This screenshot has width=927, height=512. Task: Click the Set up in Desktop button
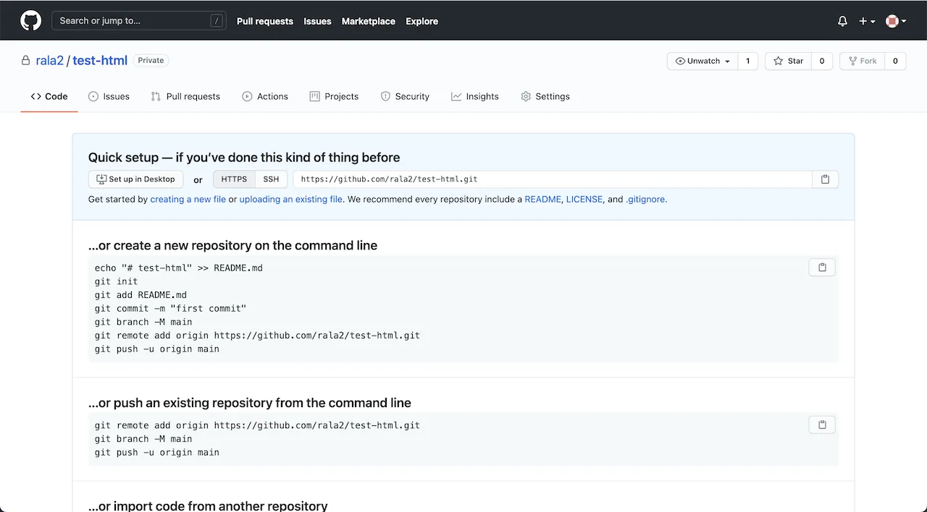point(135,179)
